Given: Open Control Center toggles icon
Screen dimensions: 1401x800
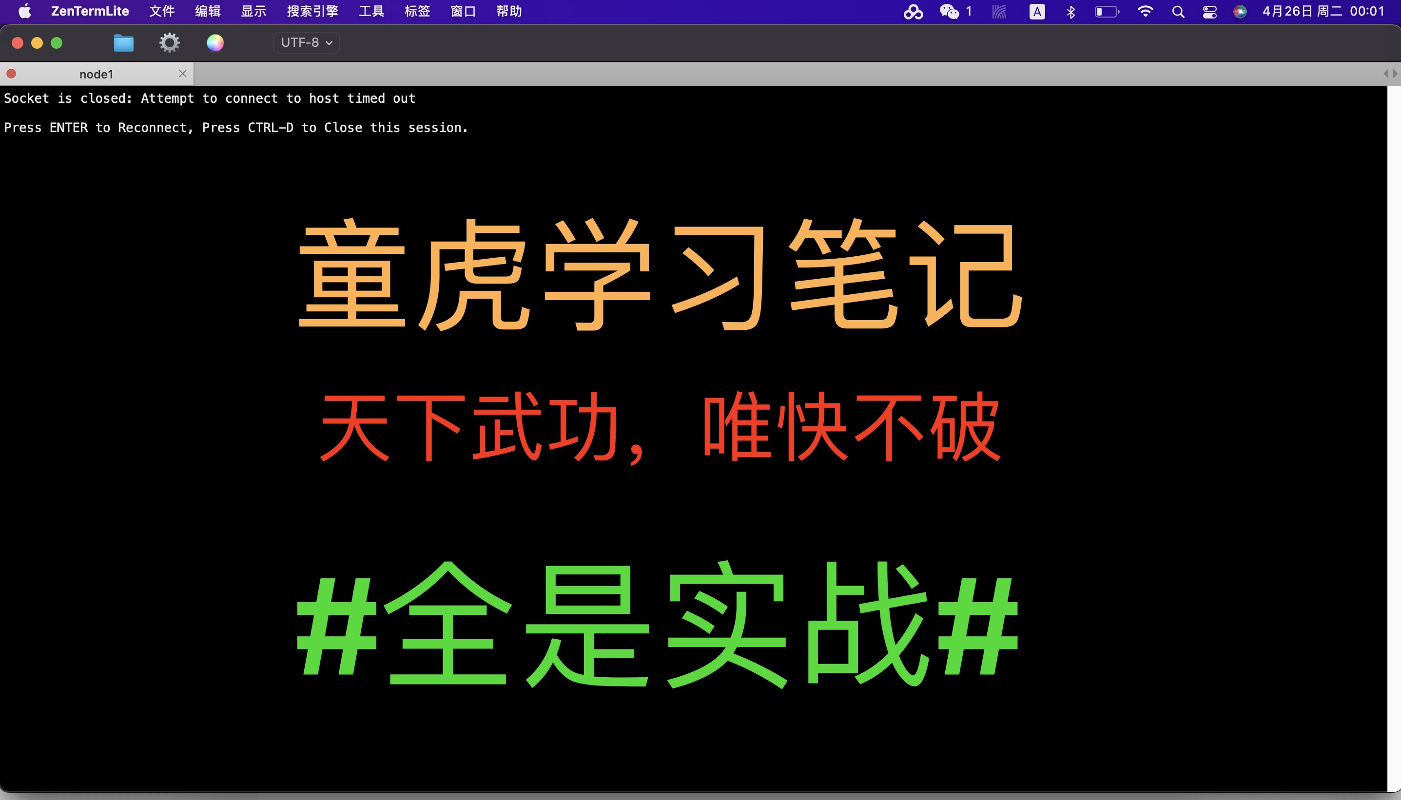Looking at the screenshot, I should [1210, 12].
